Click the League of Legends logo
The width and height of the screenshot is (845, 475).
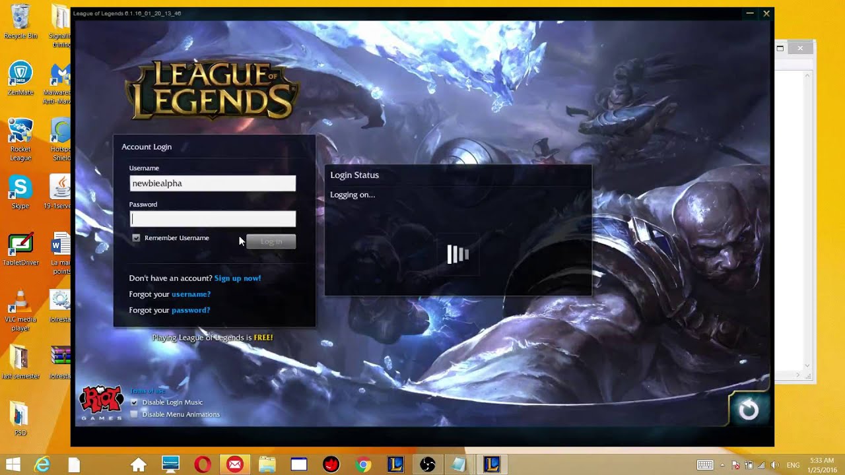click(x=211, y=89)
